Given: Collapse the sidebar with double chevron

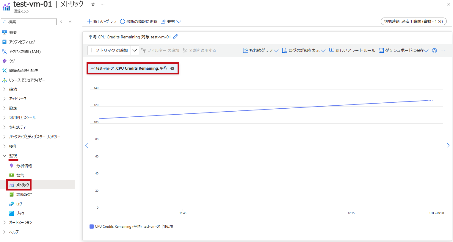Looking at the screenshot, I should coord(70,22).
